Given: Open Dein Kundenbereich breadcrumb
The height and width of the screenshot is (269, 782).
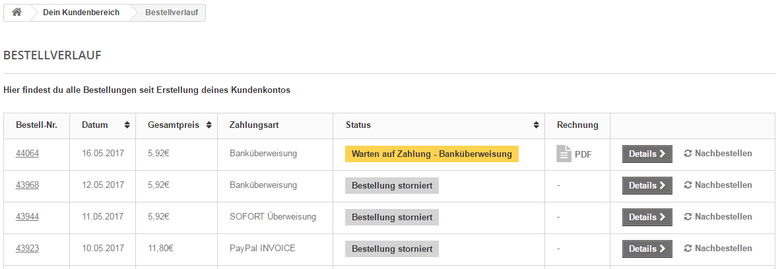Looking at the screenshot, I should pos(81,13).
